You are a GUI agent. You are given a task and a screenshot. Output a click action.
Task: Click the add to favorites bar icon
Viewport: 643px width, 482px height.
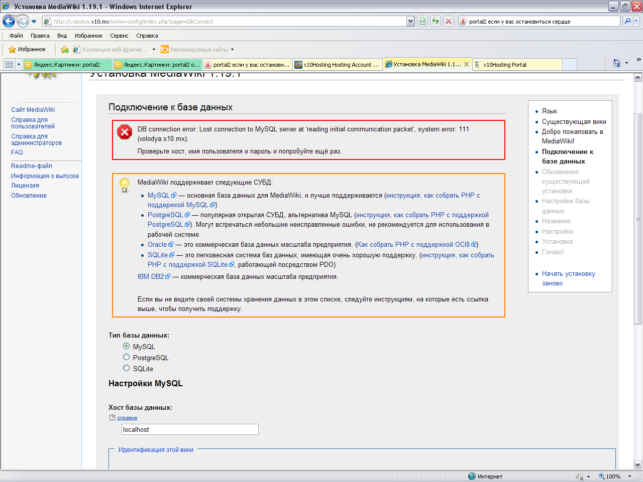[64, 49]
